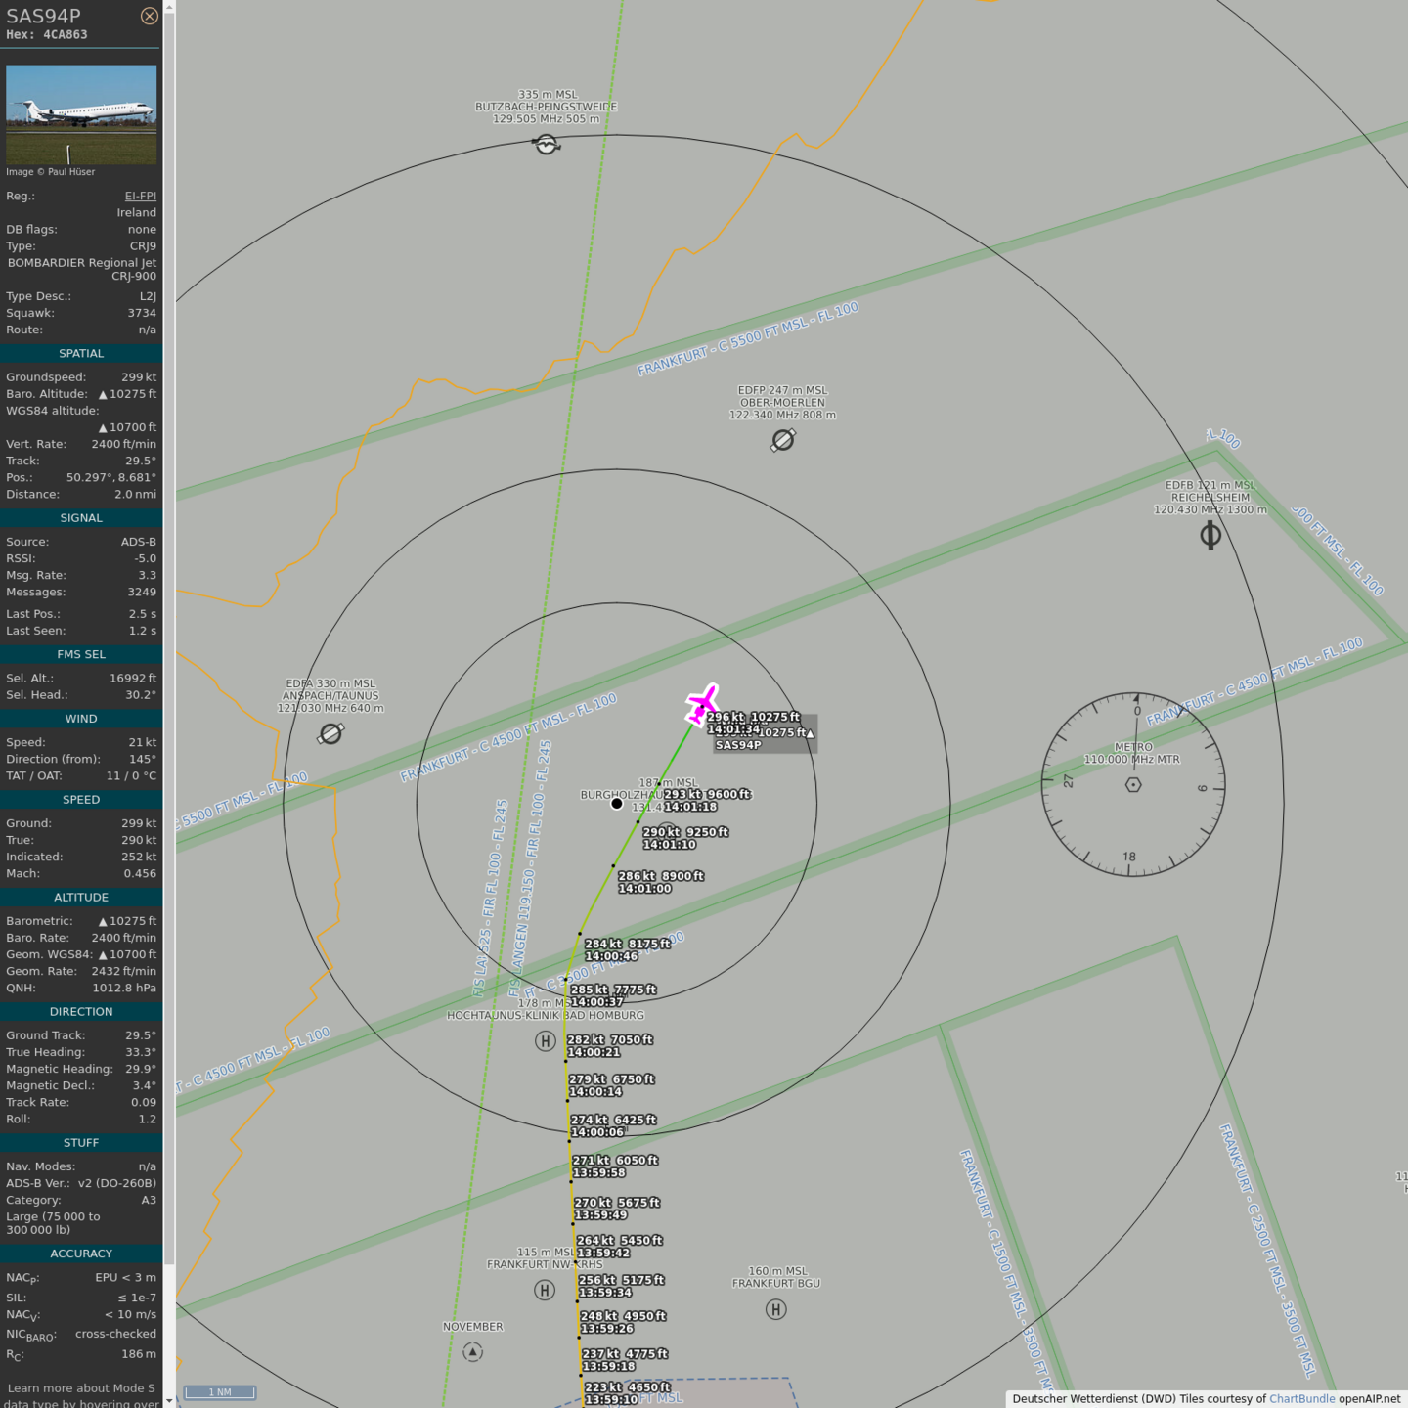1408x1408 pixels.
Task: Click the Hochtaunus-Klinik heliport H icon
Action: tap(546, 1041)
